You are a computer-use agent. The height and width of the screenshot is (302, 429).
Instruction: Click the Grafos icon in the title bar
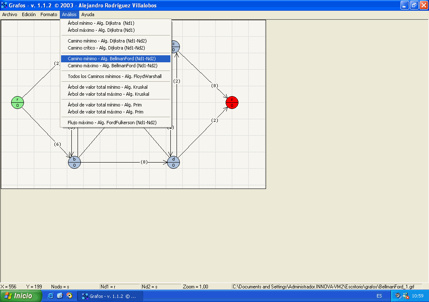point(5,6)
